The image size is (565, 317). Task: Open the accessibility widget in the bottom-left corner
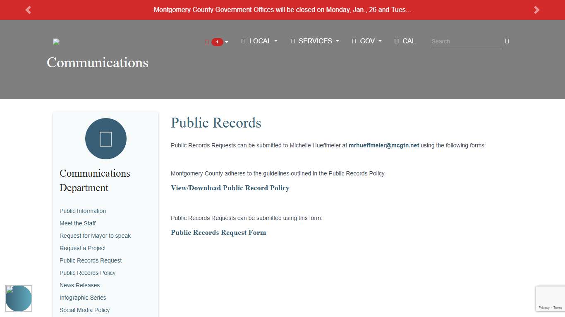click(x=19, y=298)
